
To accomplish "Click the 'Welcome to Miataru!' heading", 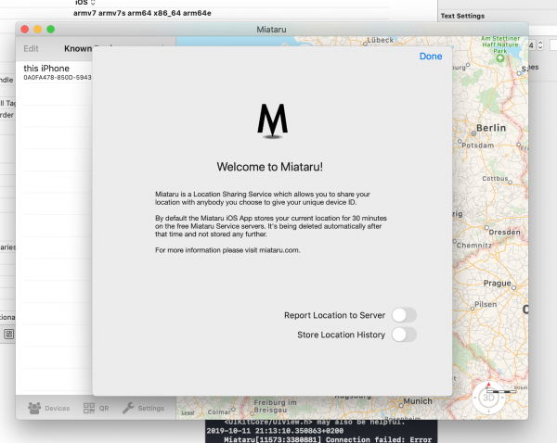I will tap(269, 167).
